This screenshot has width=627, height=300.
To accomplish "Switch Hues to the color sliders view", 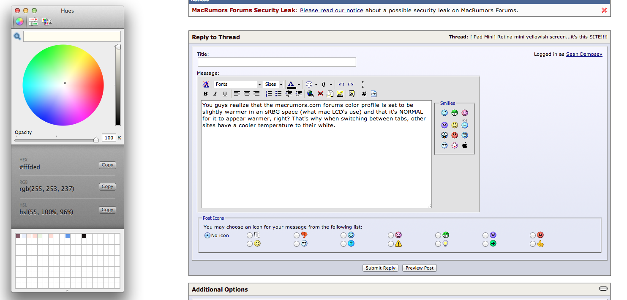I will [x=33, y=22].
